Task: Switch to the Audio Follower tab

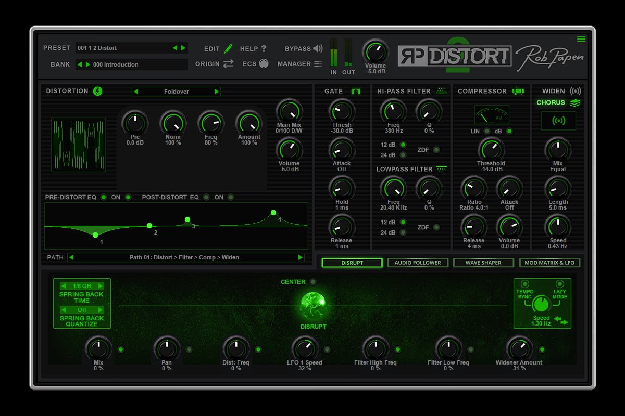Action: [418, 263]
